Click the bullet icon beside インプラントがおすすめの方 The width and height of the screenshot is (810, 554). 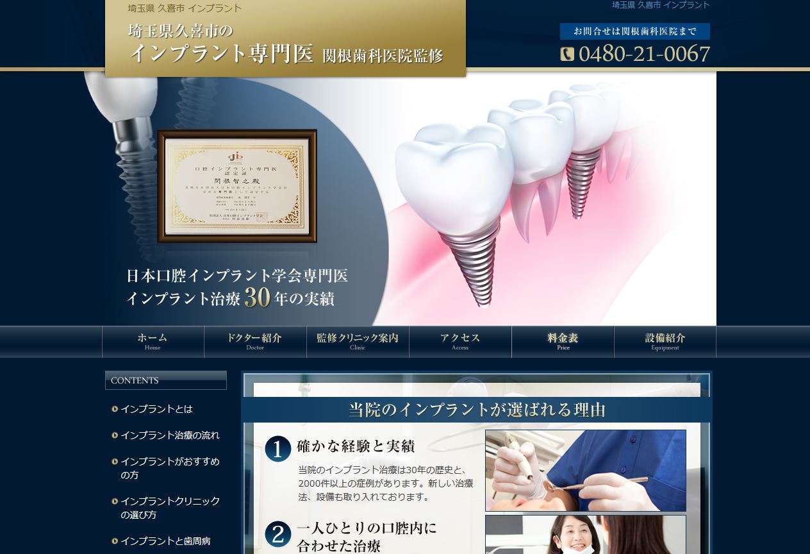114,462
